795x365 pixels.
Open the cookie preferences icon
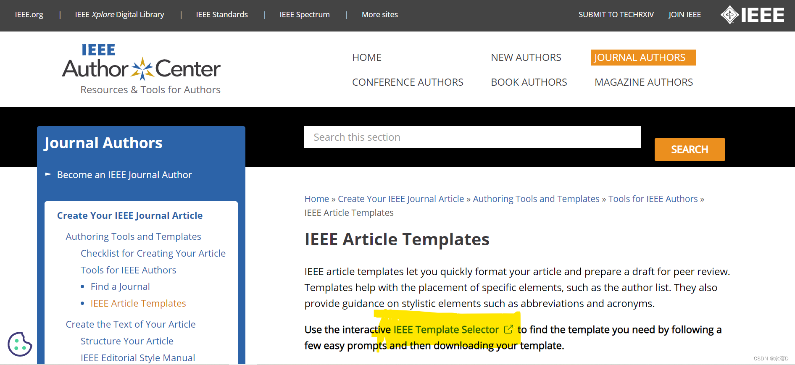click(20, 344)
